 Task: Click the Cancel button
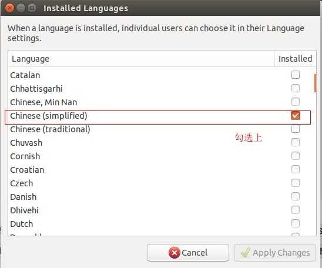[188, 253]
